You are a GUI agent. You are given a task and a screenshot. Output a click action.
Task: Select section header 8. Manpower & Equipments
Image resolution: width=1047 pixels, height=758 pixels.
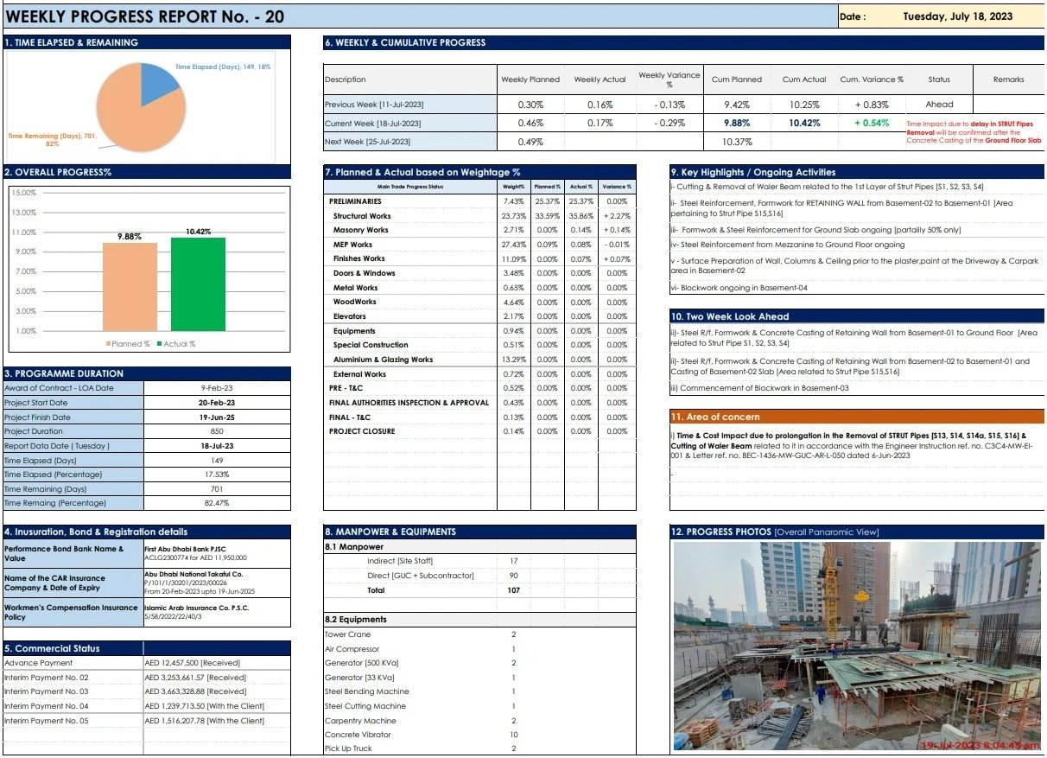[479, 532]
